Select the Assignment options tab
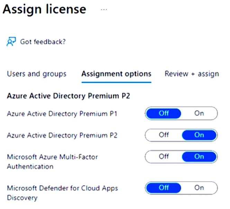The height and width of the screenshot is (209, 230). click(116, 74)
